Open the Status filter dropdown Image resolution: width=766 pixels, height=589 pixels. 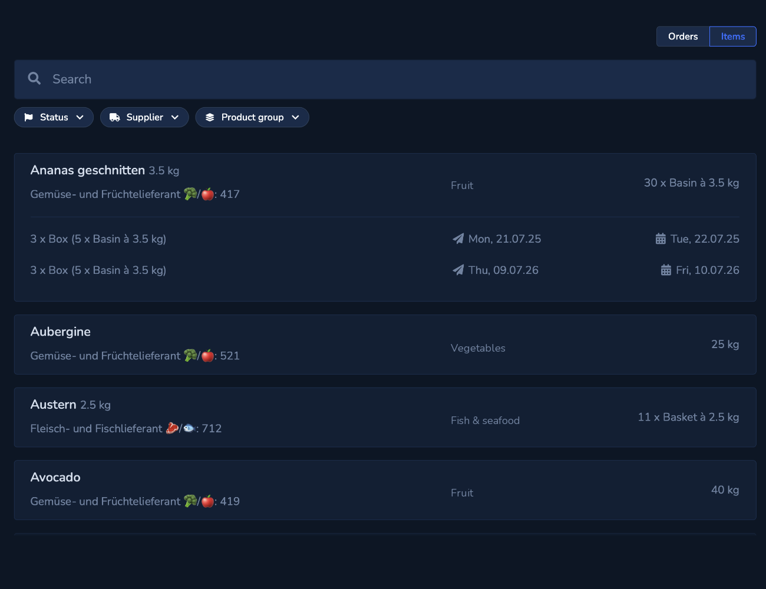(x=54, y=117)
